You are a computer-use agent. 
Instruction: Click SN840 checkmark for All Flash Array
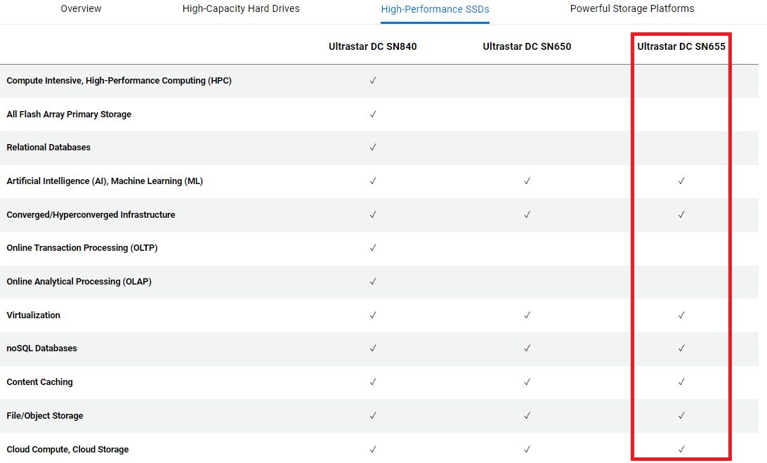[x=373, y=114]
